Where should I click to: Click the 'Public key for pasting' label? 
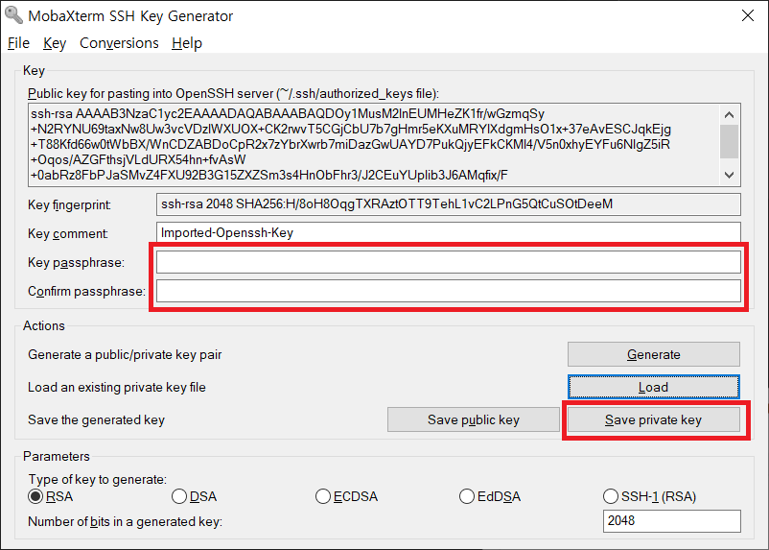[x=233, y=93]
